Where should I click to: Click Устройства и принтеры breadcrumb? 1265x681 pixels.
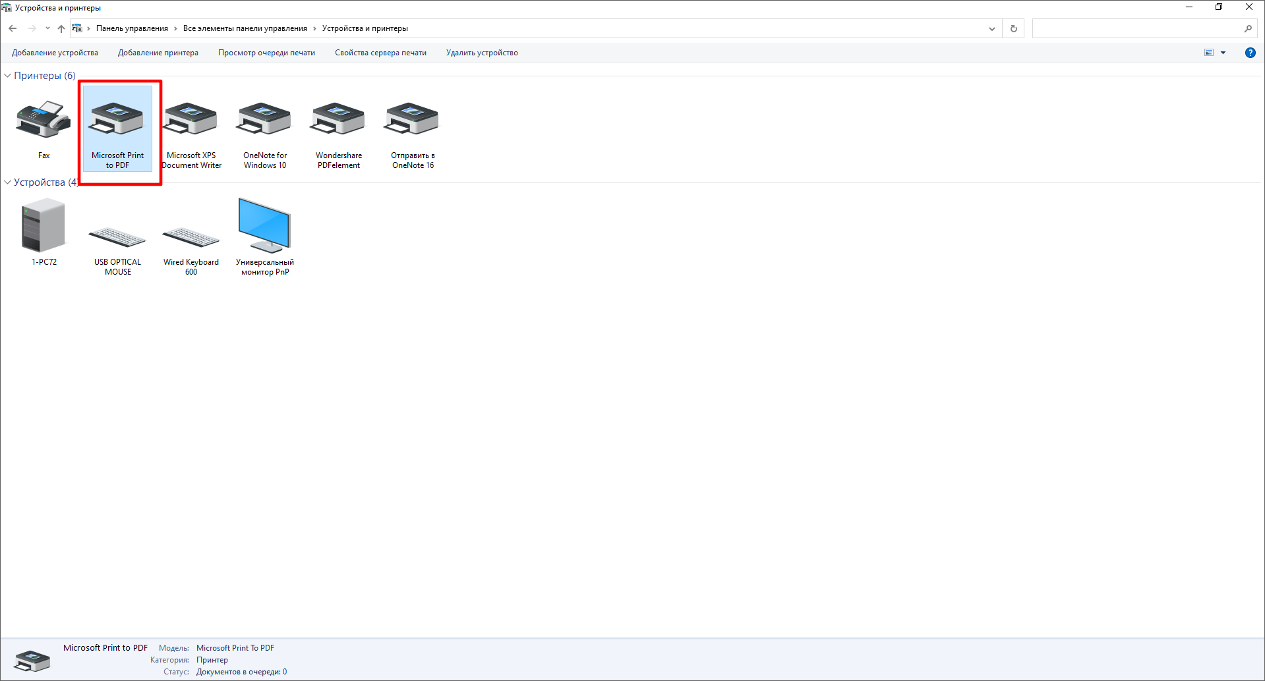coord(365,28)
